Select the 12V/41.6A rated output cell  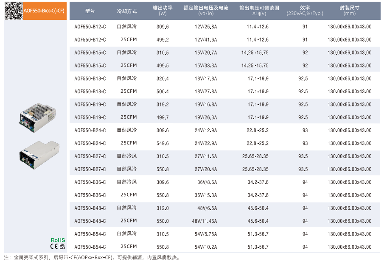pyautogui.click(x=206, y=40)
